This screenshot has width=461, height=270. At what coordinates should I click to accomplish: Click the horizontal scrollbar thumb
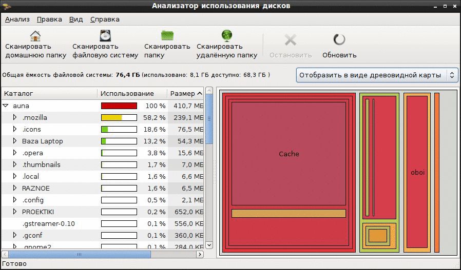80,255
